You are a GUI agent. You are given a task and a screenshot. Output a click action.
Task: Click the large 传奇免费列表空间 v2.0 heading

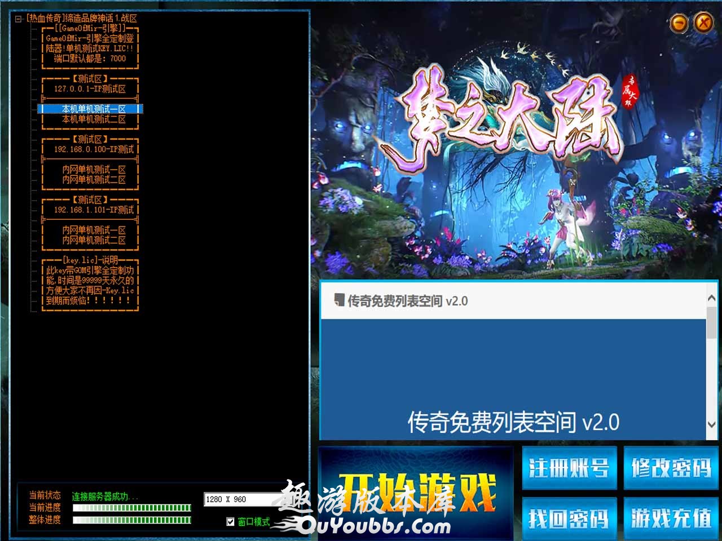click(x=513, y=422)
